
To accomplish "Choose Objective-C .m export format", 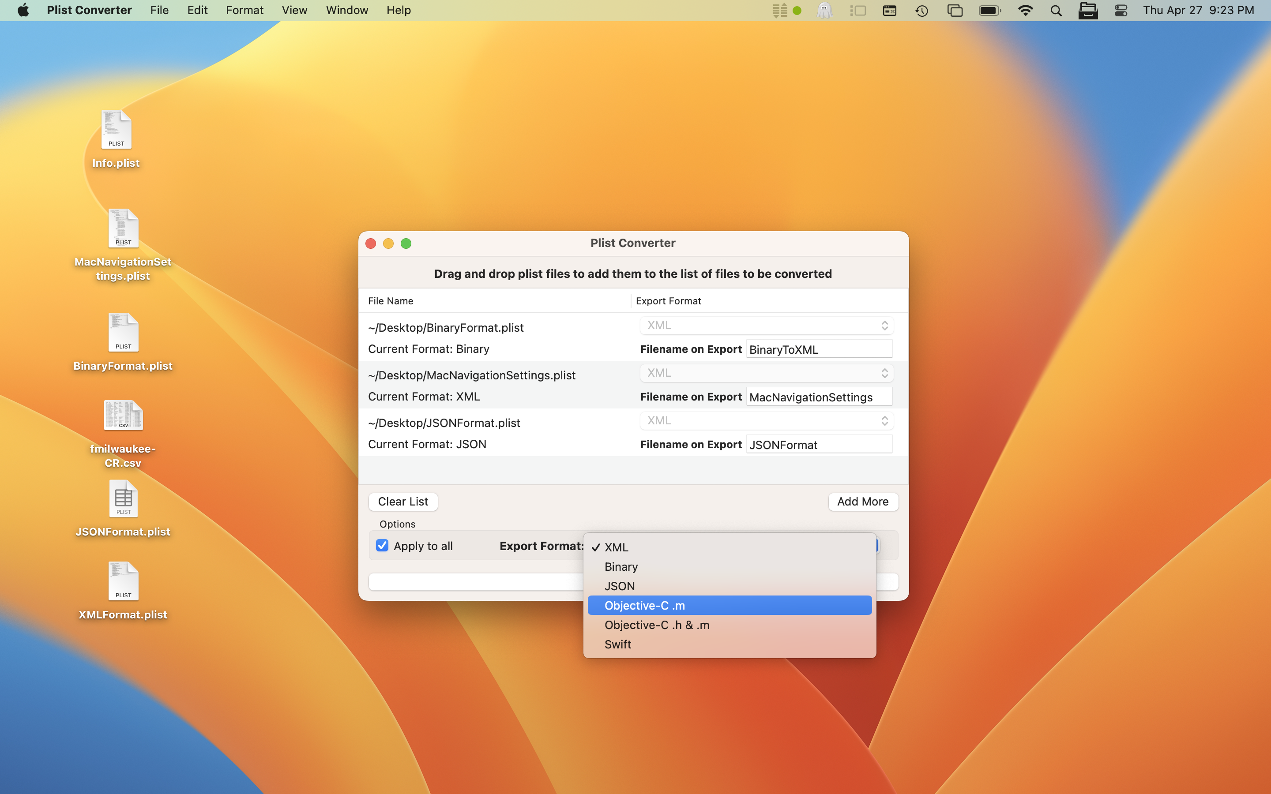I will [730, 606].
